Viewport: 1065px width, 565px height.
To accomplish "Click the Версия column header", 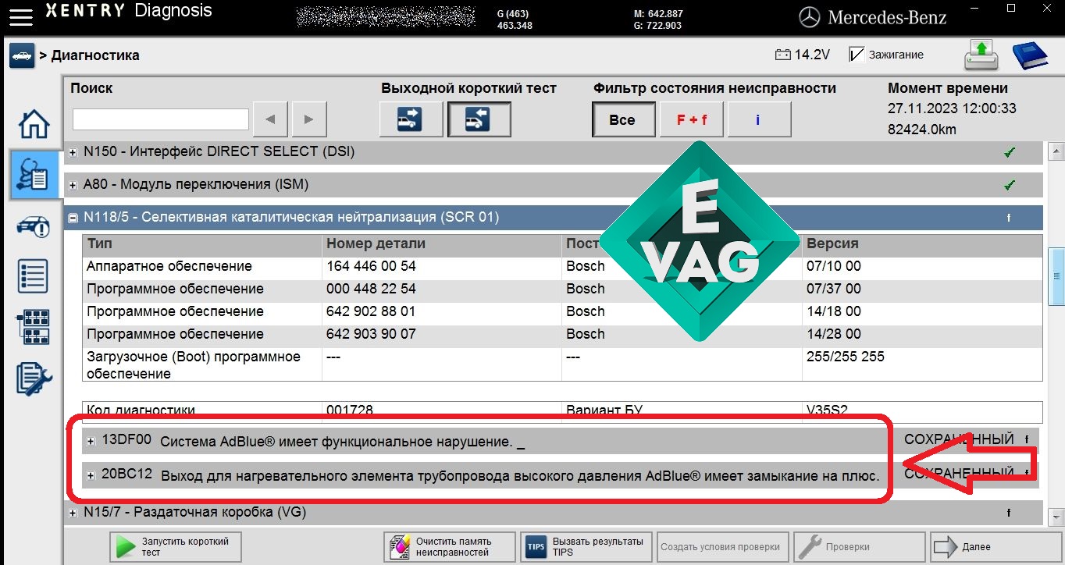I will click(832, 244).
